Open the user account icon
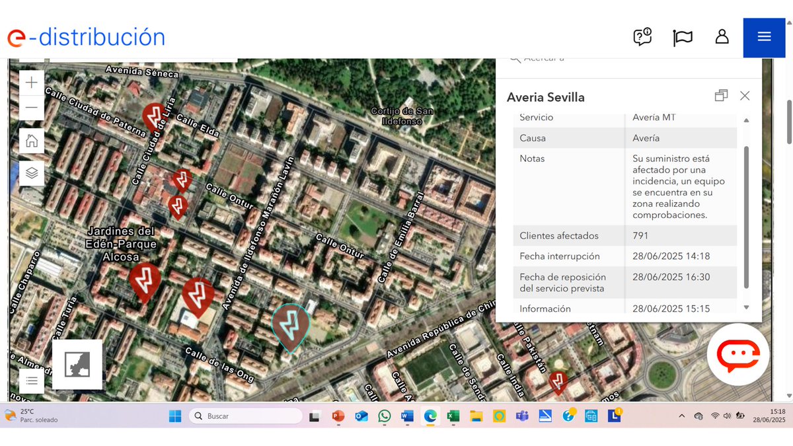The width and height of the screenshot is (793, 446). (x=722, y=36)
